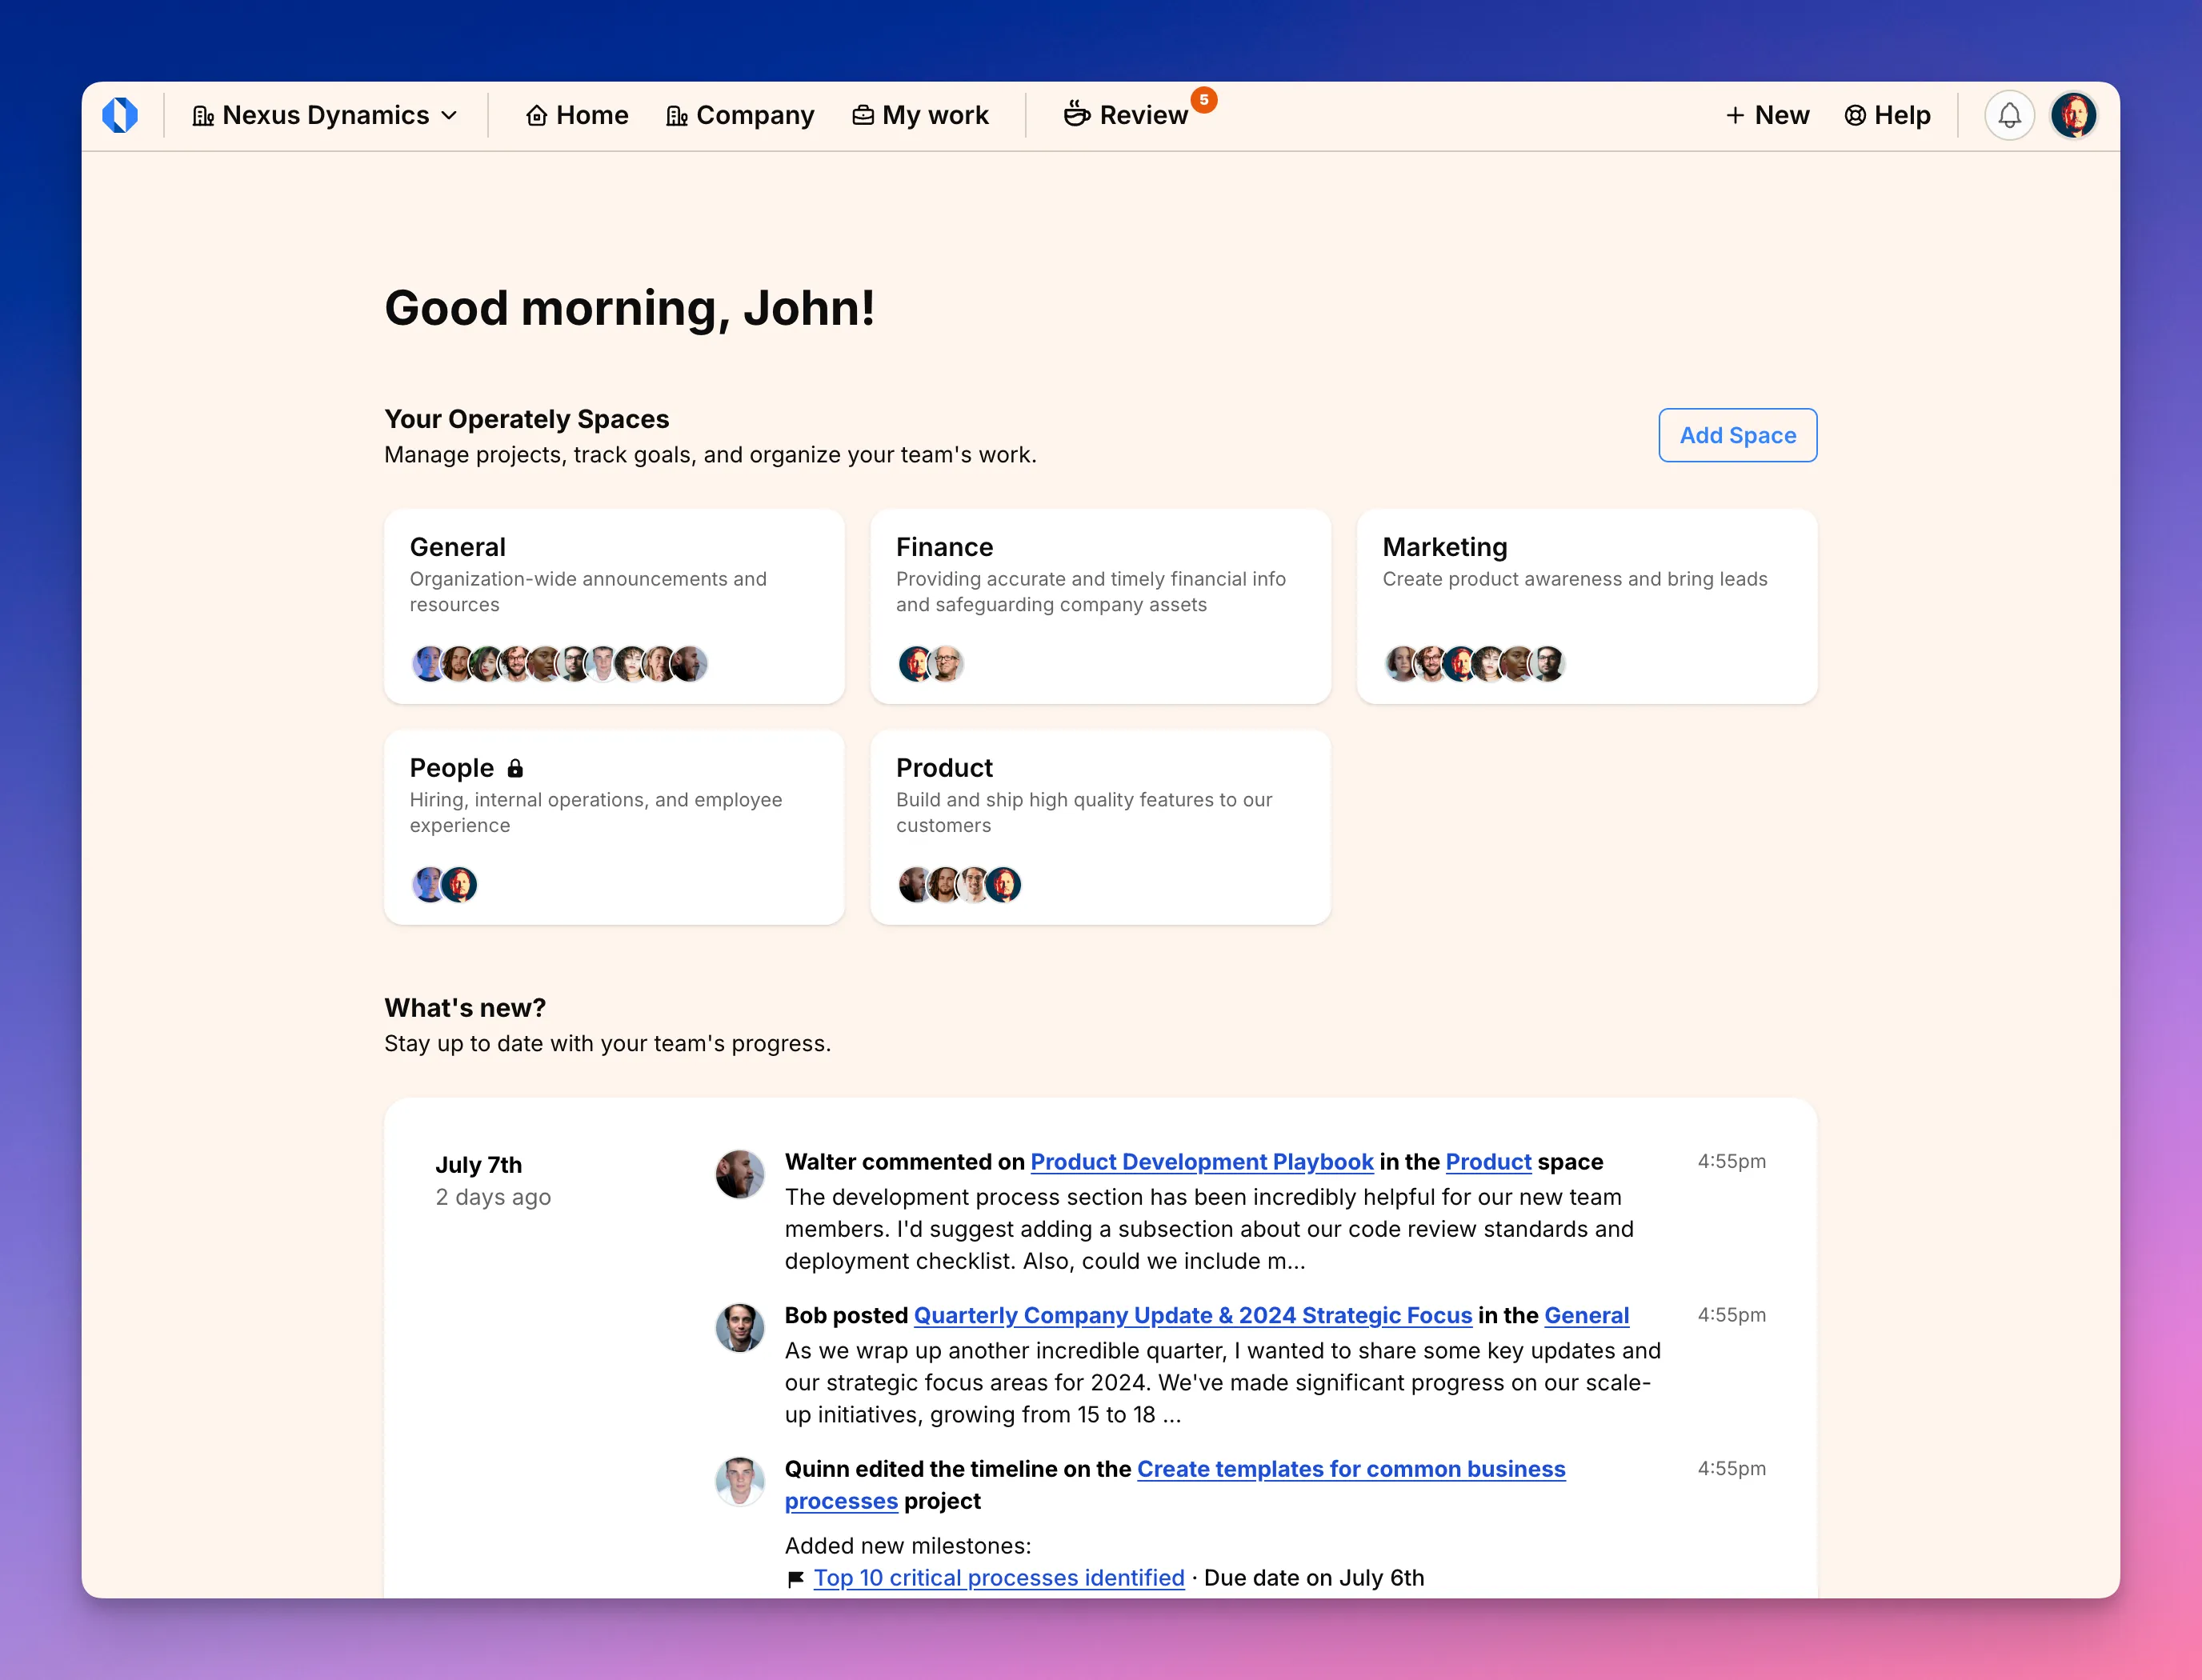The image size is (2202, 1680).
Task: Click your profile avatar in the top right
Action: (2073, 114)
